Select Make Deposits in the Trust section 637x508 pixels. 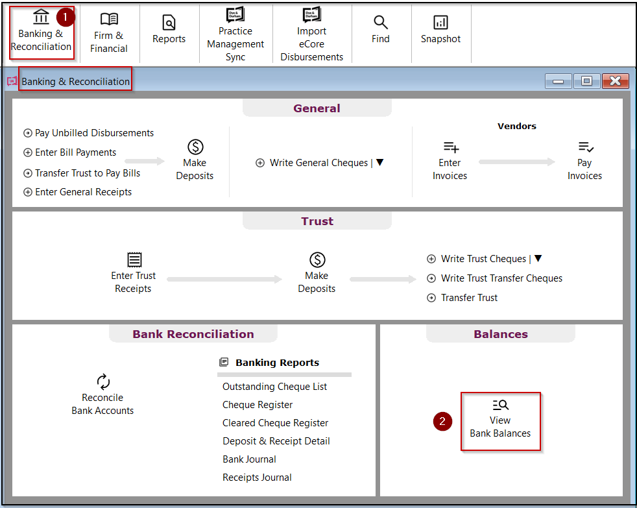pyautogui.click(x=317, y=271)
